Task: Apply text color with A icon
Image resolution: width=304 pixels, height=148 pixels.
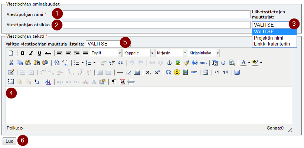Action: (243, 63)
